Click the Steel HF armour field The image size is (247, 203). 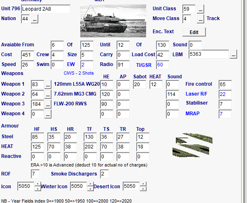pos(37,137)
